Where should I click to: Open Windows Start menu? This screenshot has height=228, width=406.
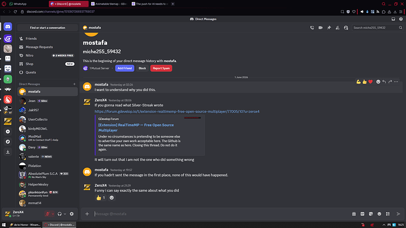[x=4, y=225]
